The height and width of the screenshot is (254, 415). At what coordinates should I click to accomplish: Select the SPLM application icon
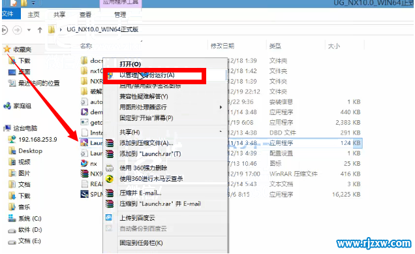click(x=84, y=194)
